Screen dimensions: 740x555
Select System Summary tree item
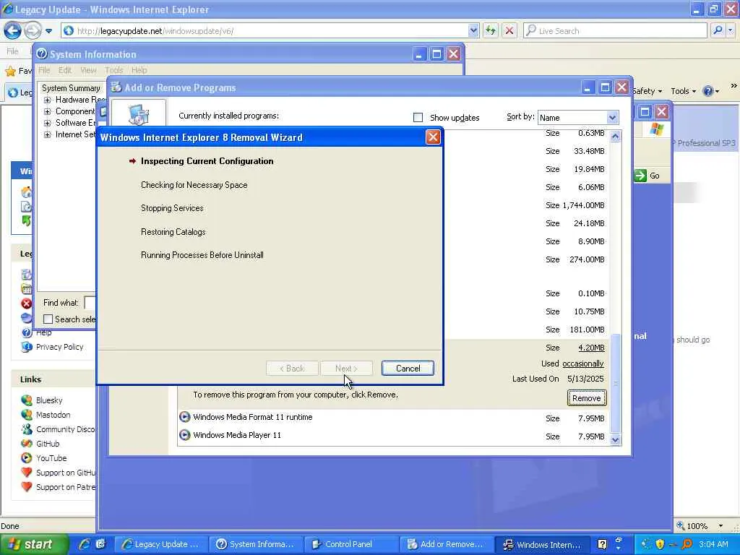(71, 88)
